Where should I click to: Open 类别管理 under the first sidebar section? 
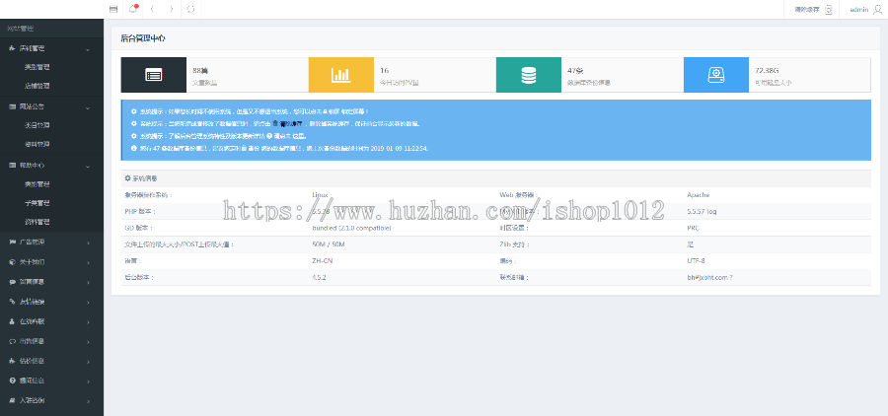pyautogui.click(x=37, y=67)
